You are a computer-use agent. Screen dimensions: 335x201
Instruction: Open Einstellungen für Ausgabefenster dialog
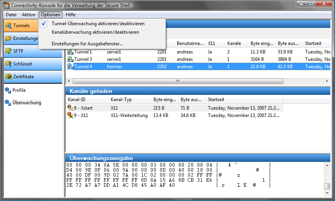click(87, 44)
